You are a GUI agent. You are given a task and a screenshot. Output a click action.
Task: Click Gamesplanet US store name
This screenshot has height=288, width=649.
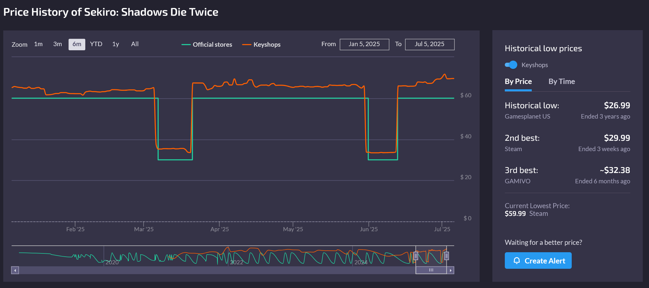point(527,117)
